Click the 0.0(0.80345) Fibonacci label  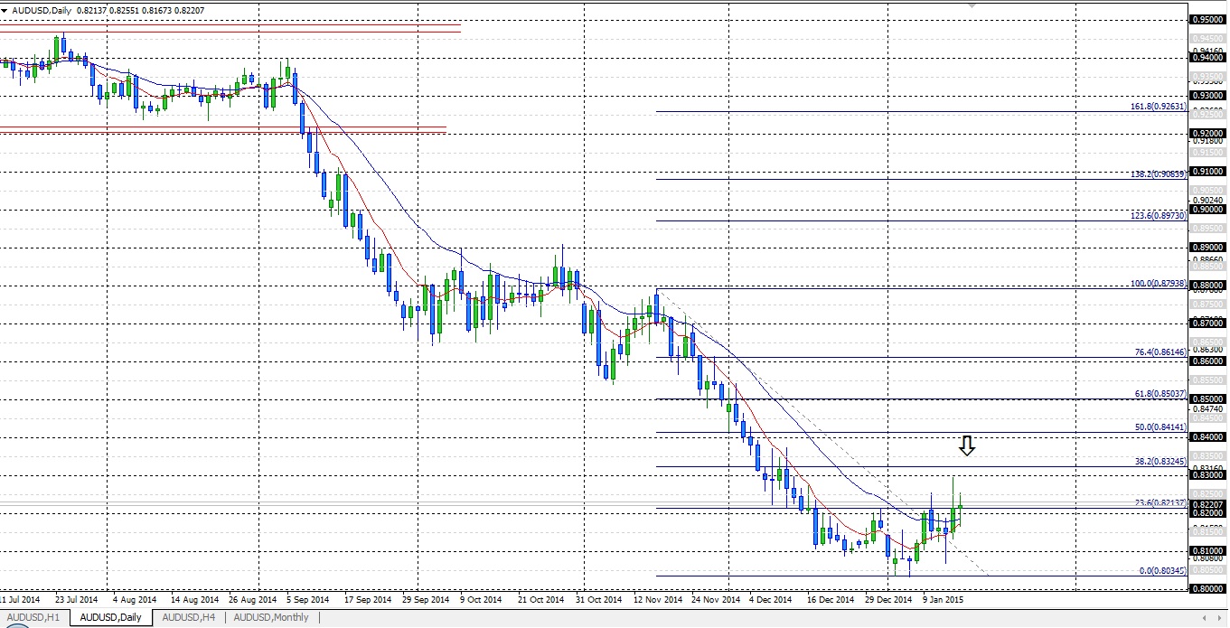click(x=1161, y=571)
